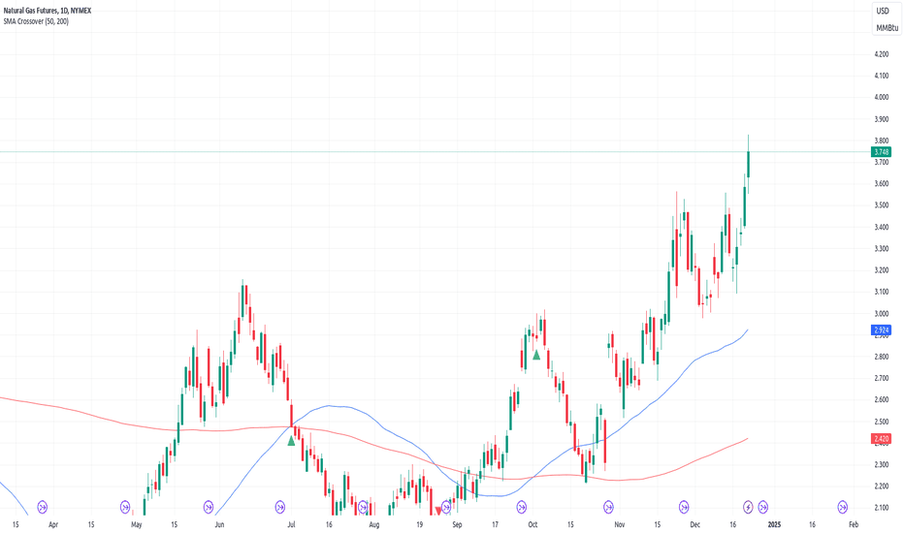The height and width of the screenshot is (533, 904).
Task: Click the Aug label on the time axis
Action: (x=374, y=525)
